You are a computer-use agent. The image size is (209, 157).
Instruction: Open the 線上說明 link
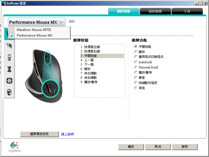(x=68, y=134)
